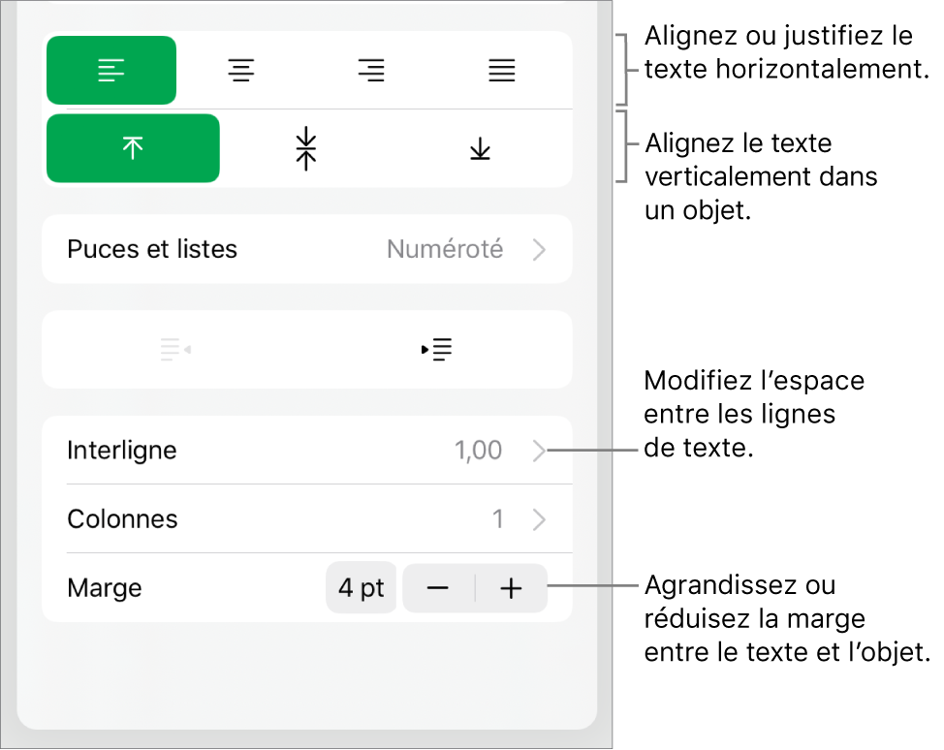The width and height of the screenshot is (944, 750).
Task: Select center text alignment
Action: tap(240, 70)
